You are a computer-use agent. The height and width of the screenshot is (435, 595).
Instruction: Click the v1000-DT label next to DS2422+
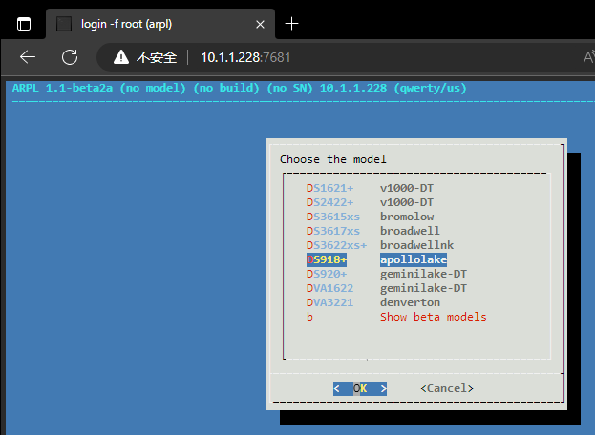[407, 202]
